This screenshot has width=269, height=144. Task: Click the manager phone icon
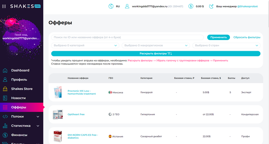click(212, 6)
